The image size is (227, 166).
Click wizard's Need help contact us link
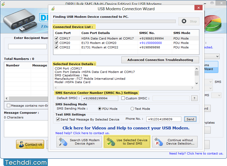pyautogui.click(x=82, y=133)
